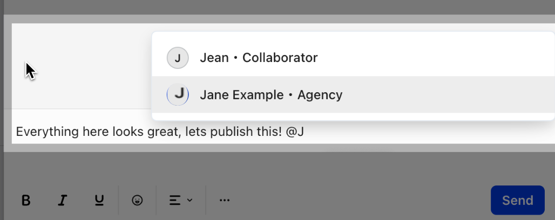This screenshot has height=220, width=555.
Task: Click the Collaborator role label
Action: [x=280, y=58]
